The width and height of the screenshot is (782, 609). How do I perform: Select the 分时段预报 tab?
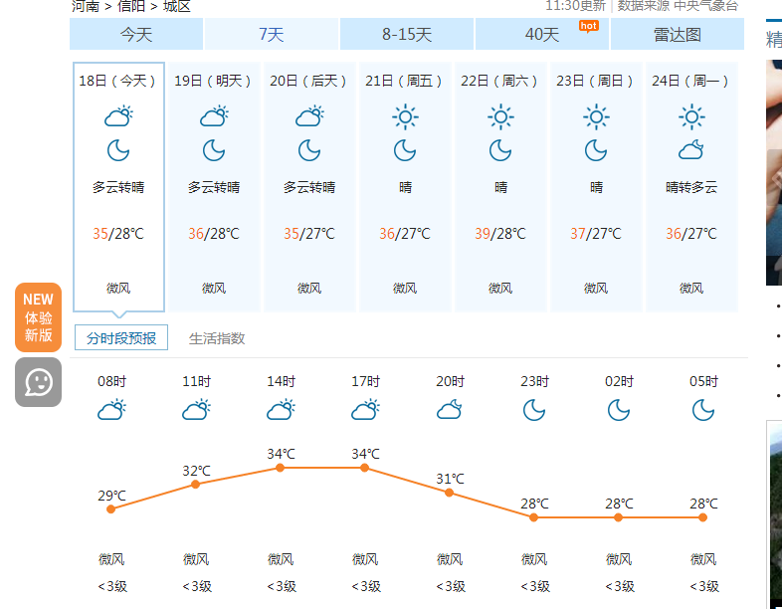pyautogui.click(x=121, y=337)
